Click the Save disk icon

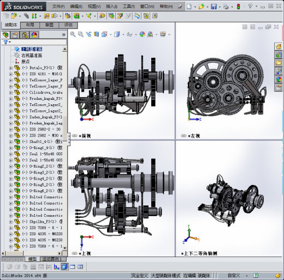coord(214,7)
